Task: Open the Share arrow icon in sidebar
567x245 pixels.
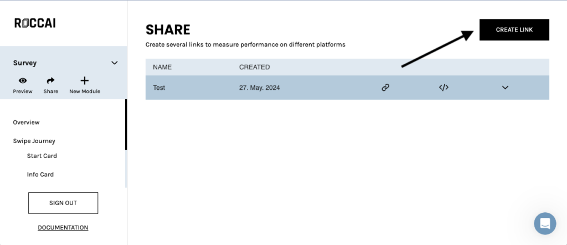Action: [50, 81]
